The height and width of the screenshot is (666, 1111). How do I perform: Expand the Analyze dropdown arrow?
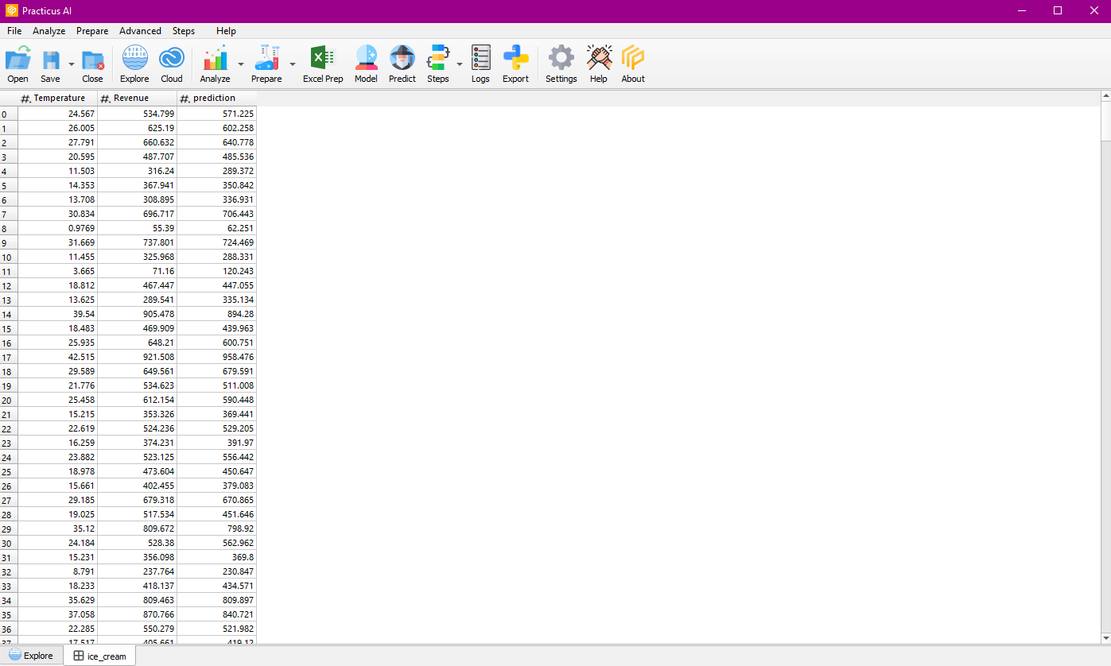tap(241, 64)
